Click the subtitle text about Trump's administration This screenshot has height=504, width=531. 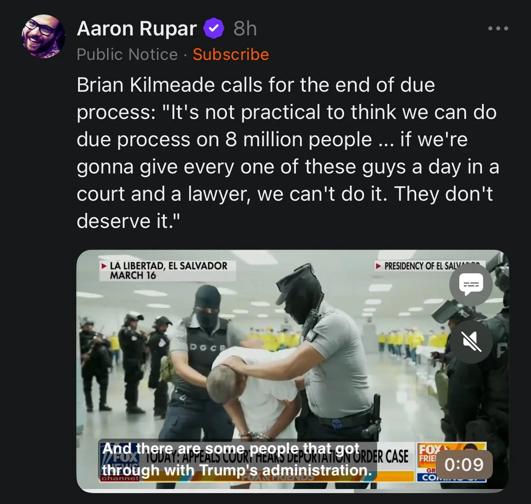[x=237, y=460]
